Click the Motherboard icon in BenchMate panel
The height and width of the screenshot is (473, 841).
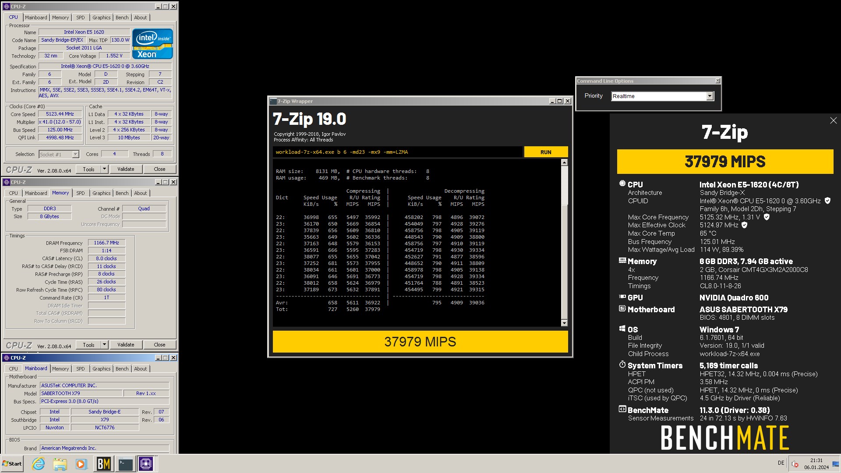coord(622,309)
